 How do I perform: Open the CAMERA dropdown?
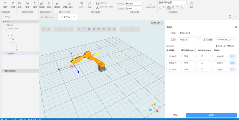point(157,23)
